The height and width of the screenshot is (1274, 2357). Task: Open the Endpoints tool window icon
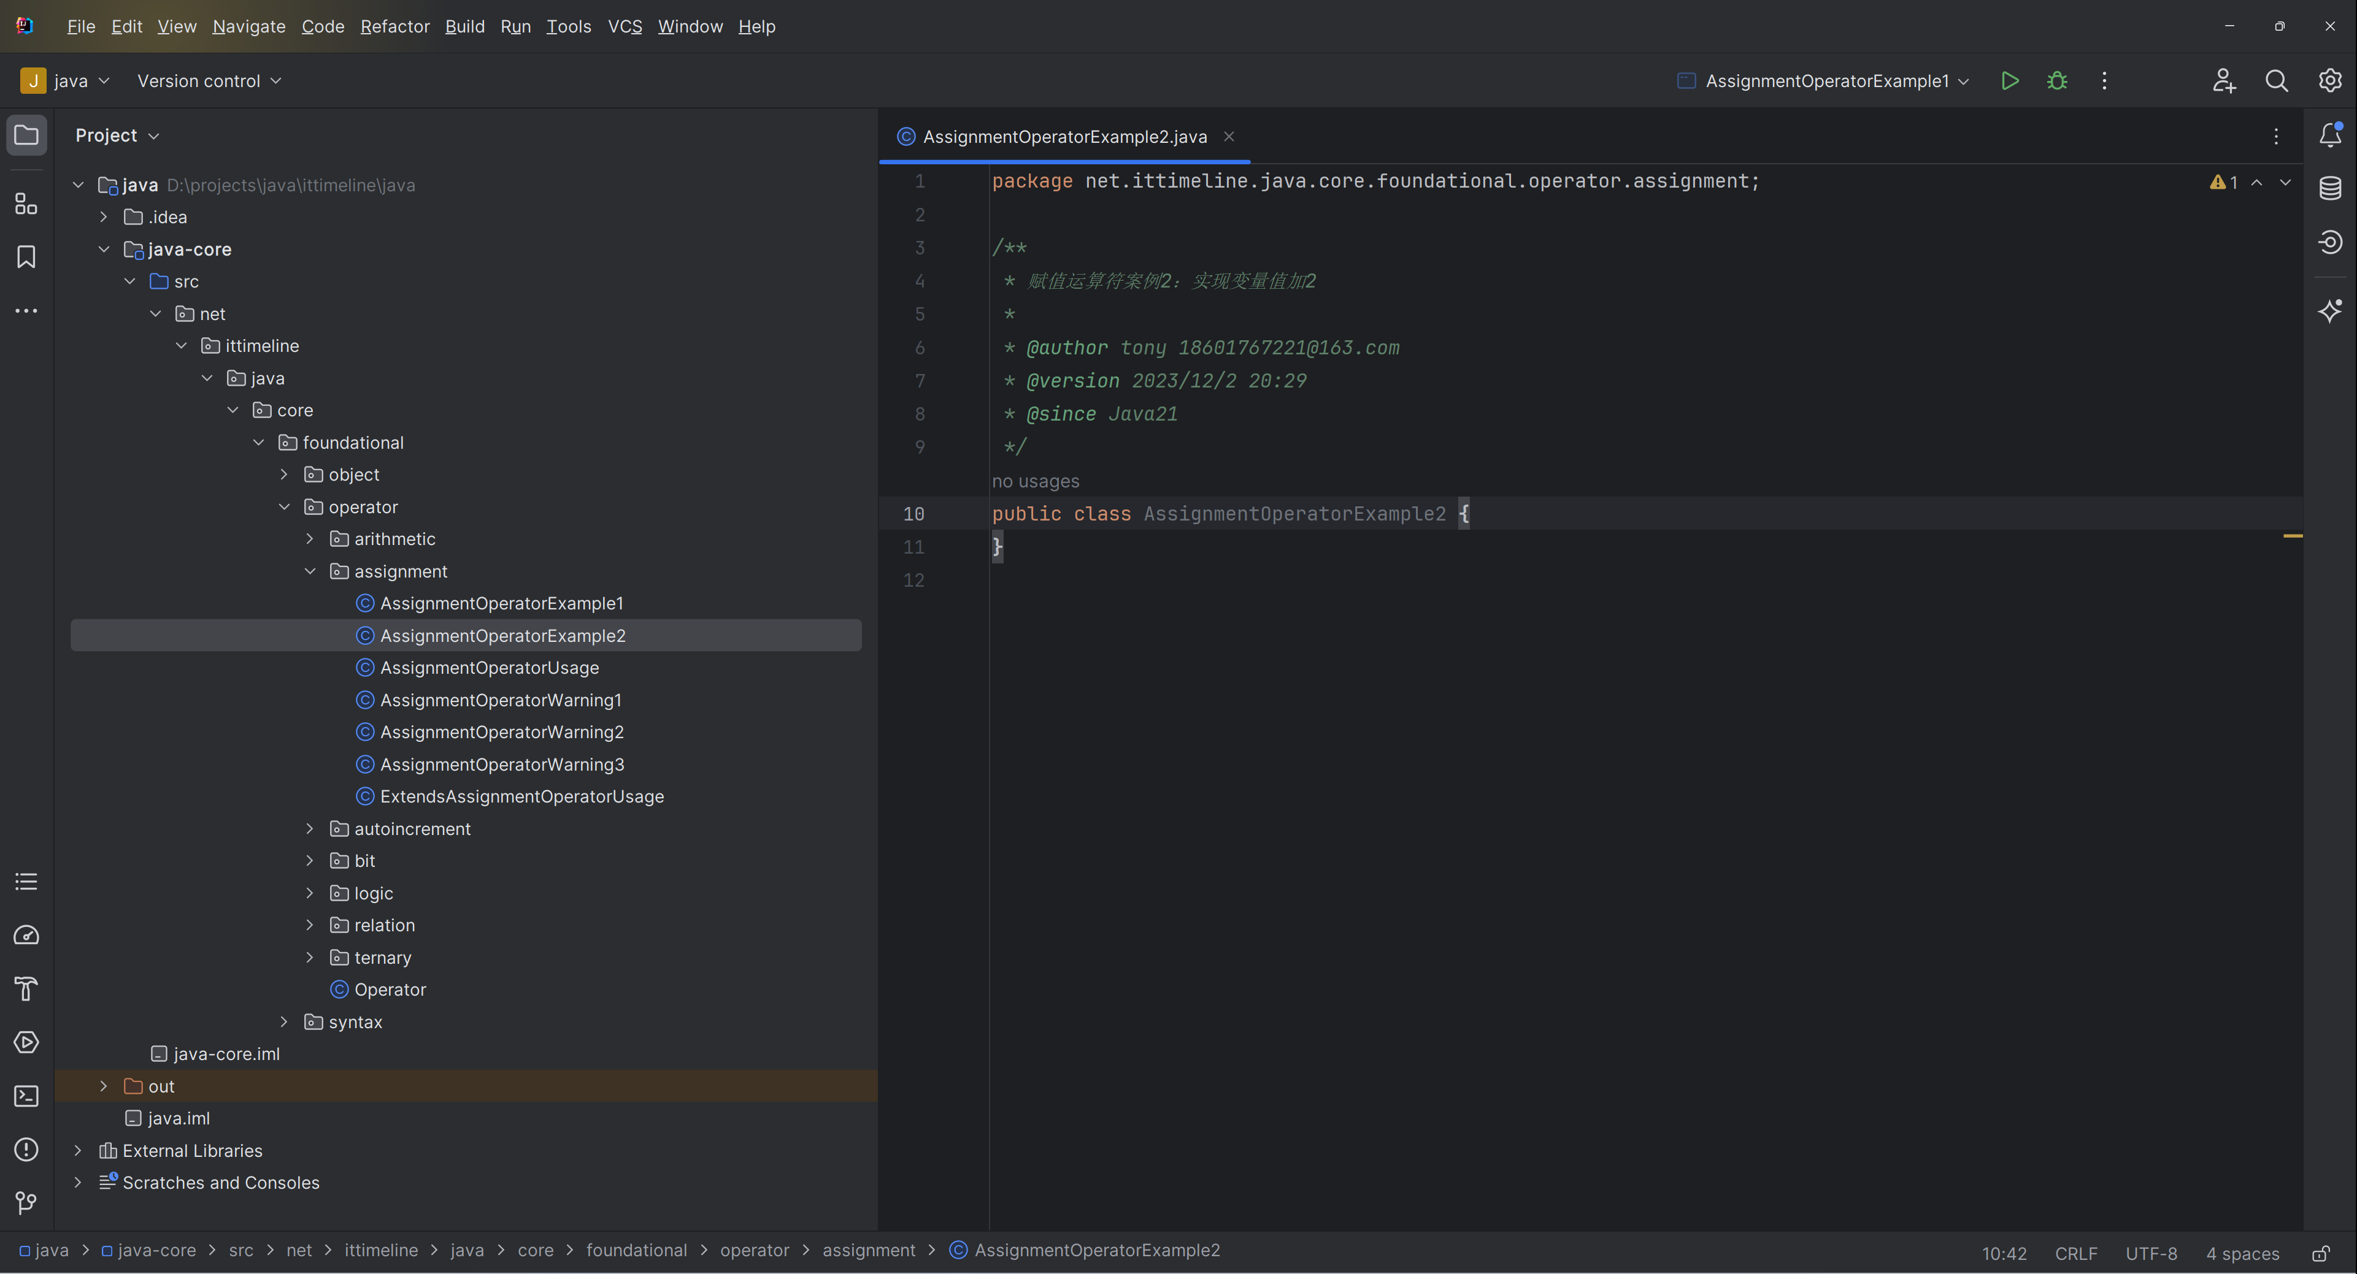[2329, 242]
